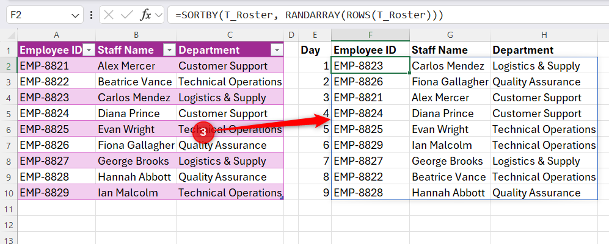Select Employee ID header in column F
Image resolution: width=609 pixels, height=244 pixels.
[371, 50]
